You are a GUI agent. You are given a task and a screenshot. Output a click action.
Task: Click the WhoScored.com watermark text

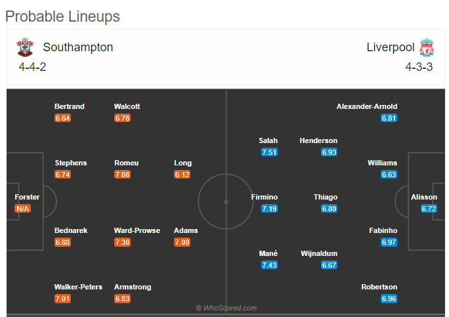[226, 308]
